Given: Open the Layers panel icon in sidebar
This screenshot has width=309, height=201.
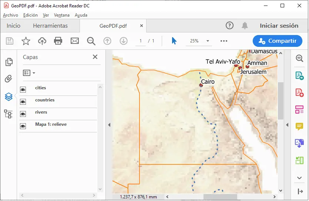Looking at the screenshot, I should (x=9, y=97).
